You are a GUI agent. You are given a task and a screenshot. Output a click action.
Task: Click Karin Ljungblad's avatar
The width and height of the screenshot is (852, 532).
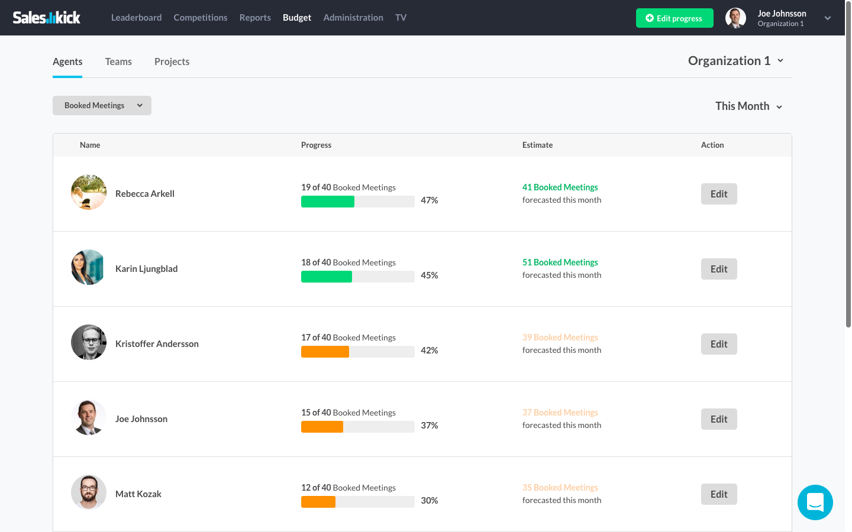(x=89, y=267)
